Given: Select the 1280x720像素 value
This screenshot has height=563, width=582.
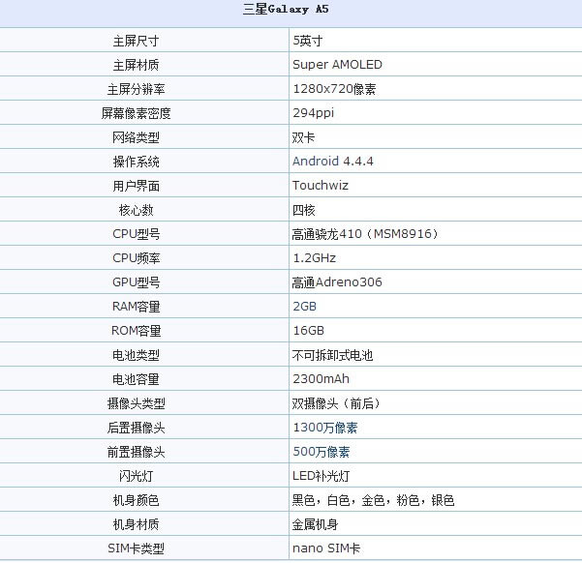Looking at the screenshot, I should 334,89.
